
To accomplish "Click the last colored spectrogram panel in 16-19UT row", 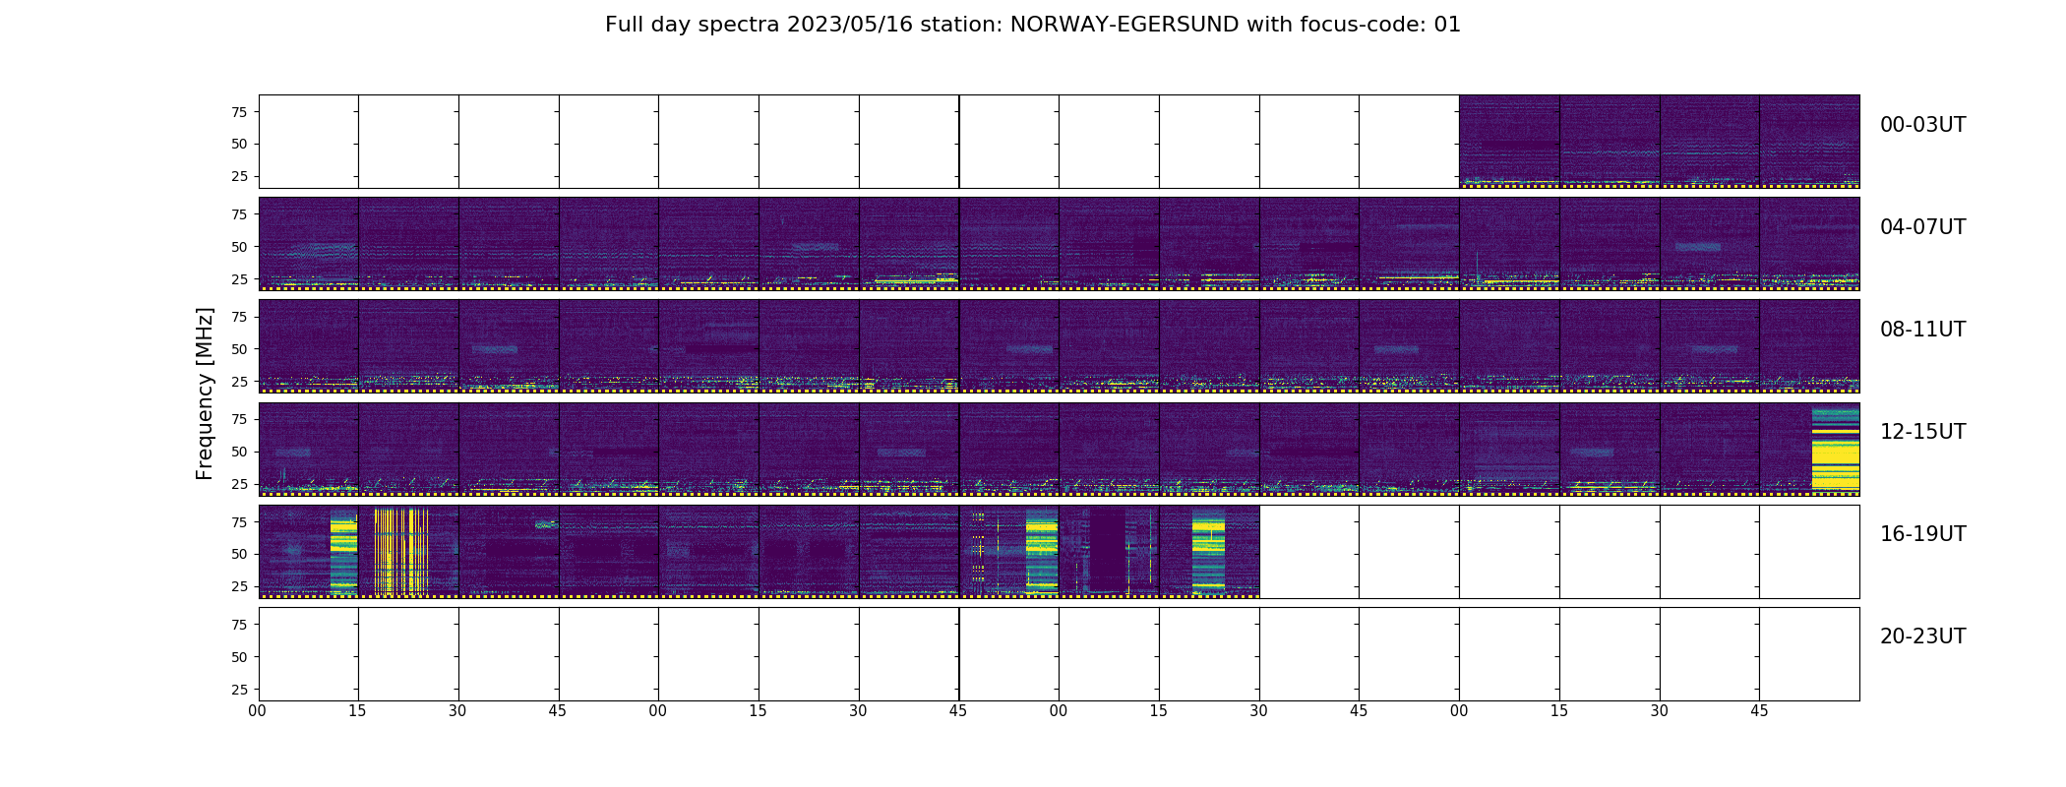I will click(x=1209, y=551).
